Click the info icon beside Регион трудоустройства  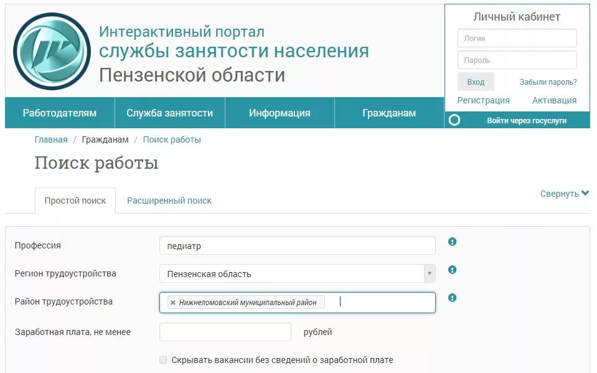452,270
